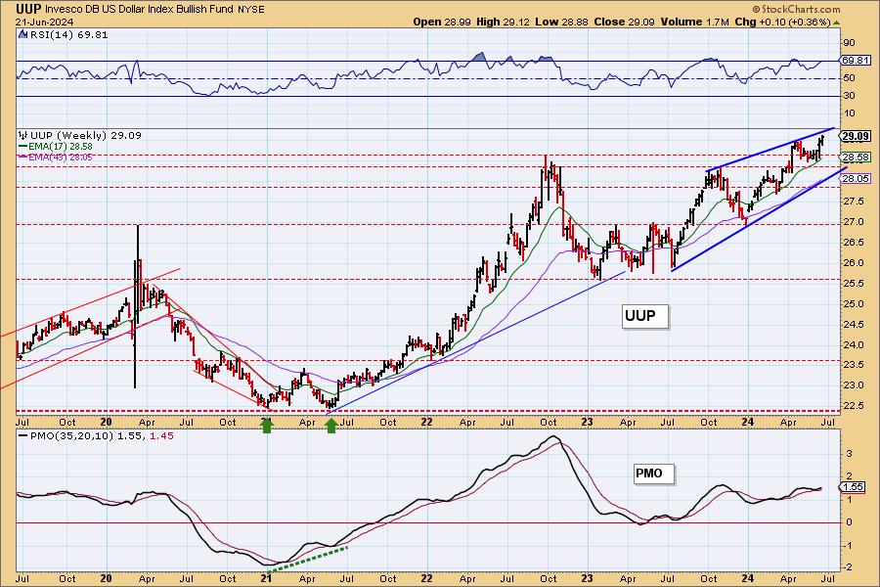
Task: Click the date 21-Jun-2024
Action: tap(43, 23)
